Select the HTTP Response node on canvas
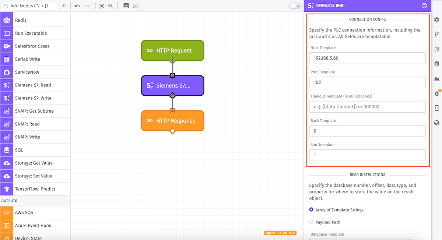The height and width of the screenshot is (240, 442). tap(172, 121)
